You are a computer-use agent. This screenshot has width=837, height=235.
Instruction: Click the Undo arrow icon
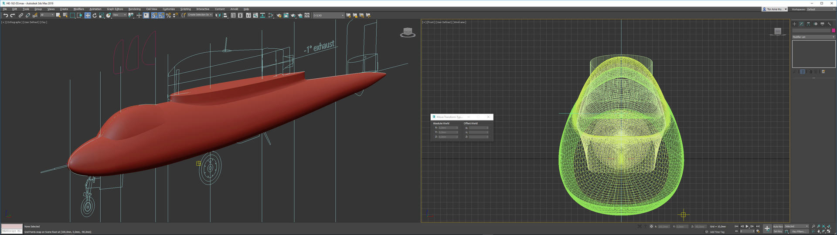click(6, 15)
